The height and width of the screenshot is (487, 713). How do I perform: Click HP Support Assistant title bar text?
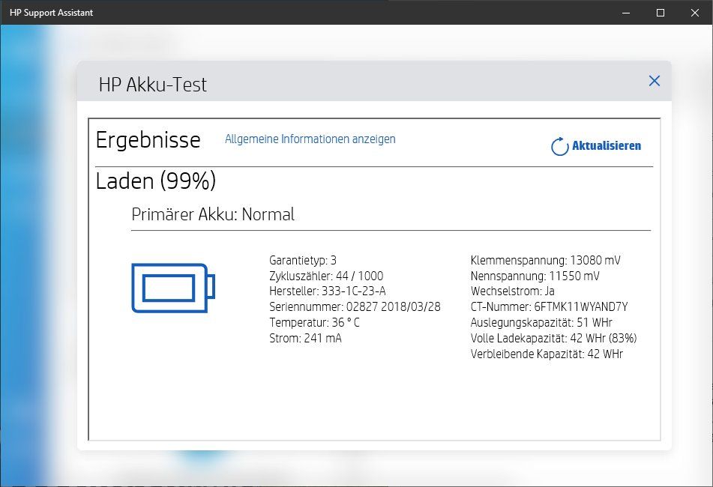point(52,13)
